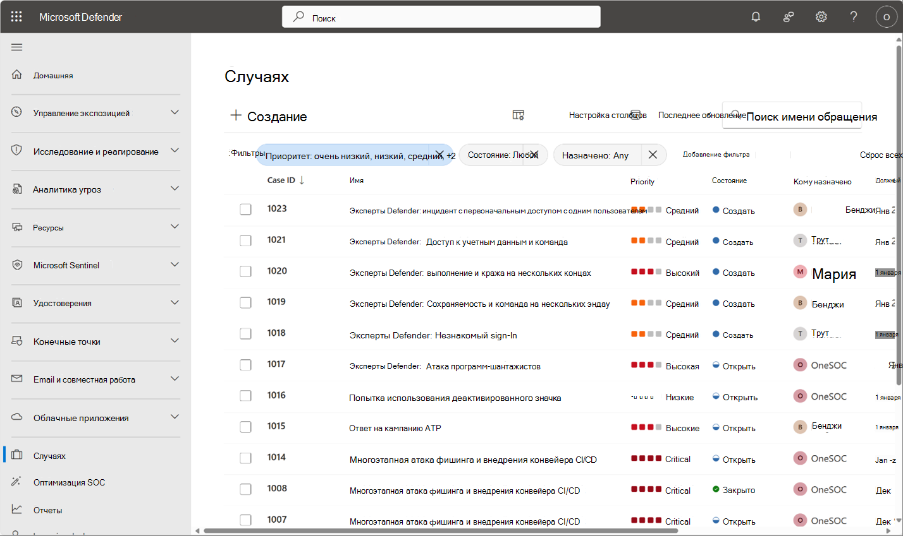Screen dimensions: 903x536
Task: Toggle the checkbox for case 1014
Action: 245,458
